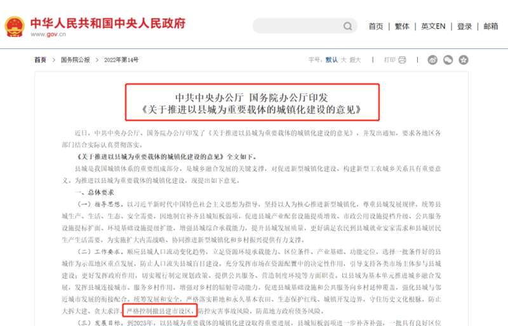Click the printer icon
The image size is (508, 326).
[402, 60]
